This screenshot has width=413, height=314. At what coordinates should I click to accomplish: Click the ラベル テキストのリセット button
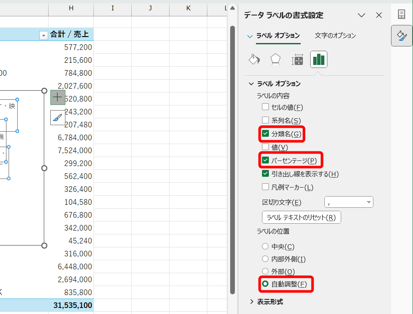pyautogui.click(x=301, y=217)
